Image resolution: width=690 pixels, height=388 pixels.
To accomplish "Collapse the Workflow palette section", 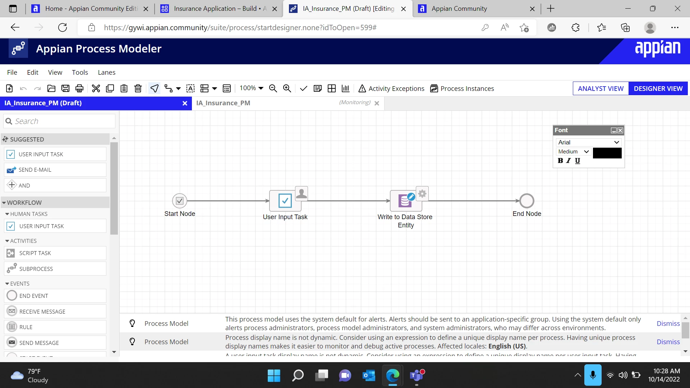I will pyautogui.click(x=4, y=203).
